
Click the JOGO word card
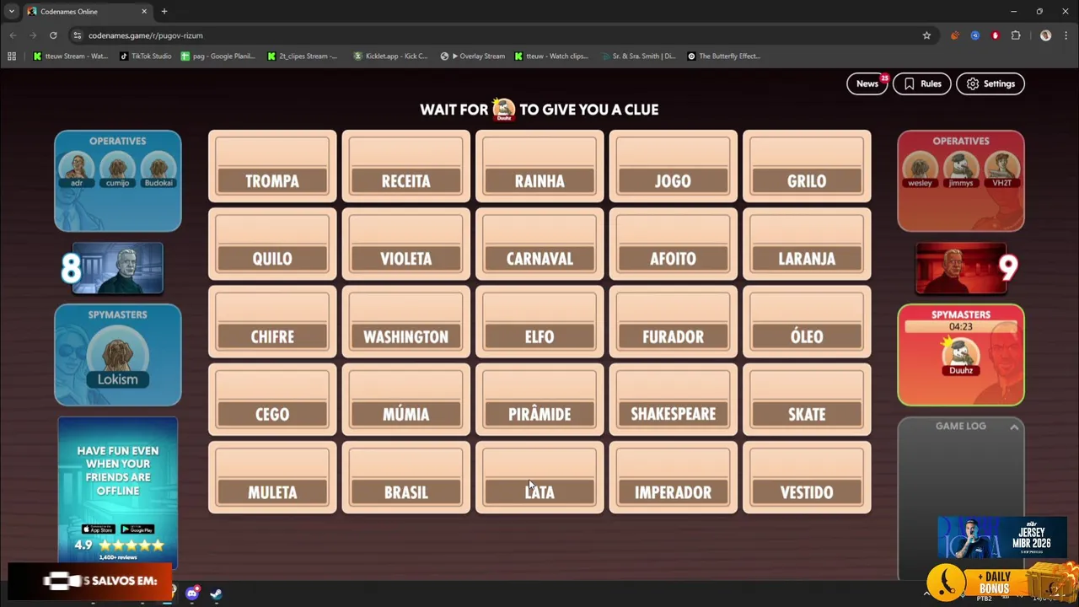pyautogui.click(x=673, y=166)
